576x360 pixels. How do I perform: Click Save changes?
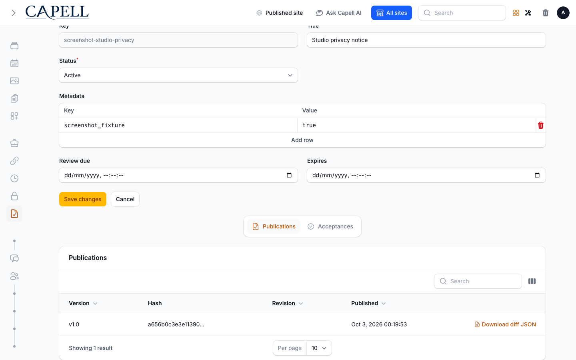83,199
